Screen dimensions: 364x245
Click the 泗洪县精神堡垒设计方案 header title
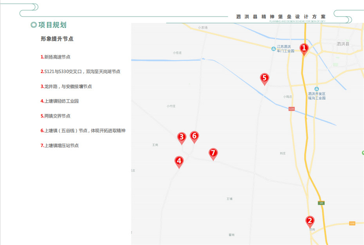tap(281, 17)
